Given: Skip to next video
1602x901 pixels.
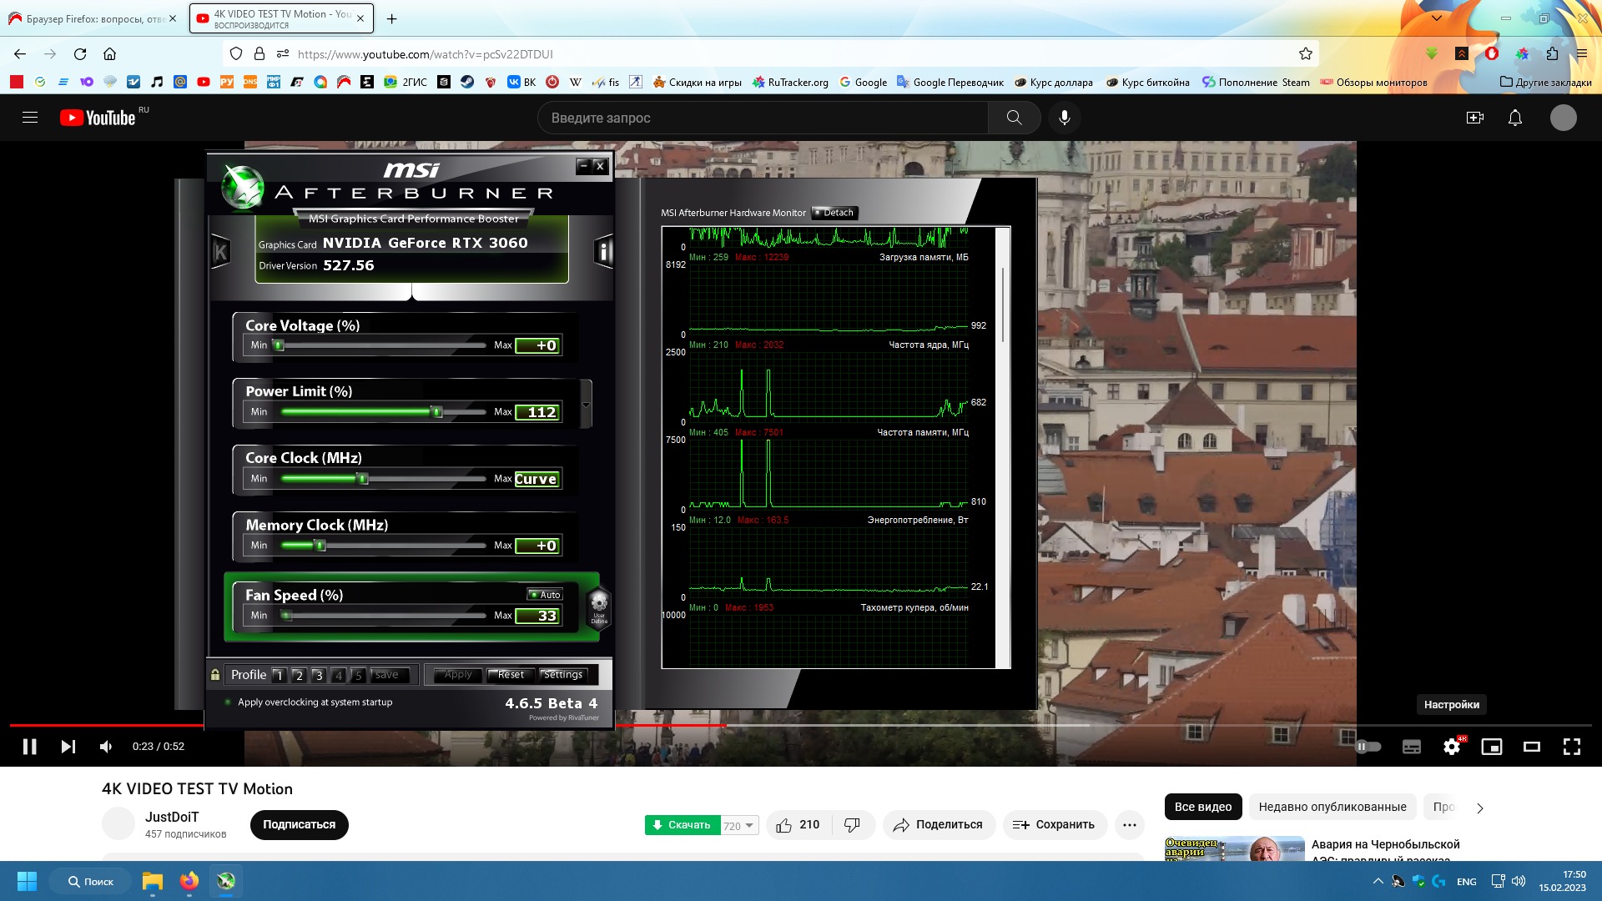Looking at the screenshot, I should (68, 747).
